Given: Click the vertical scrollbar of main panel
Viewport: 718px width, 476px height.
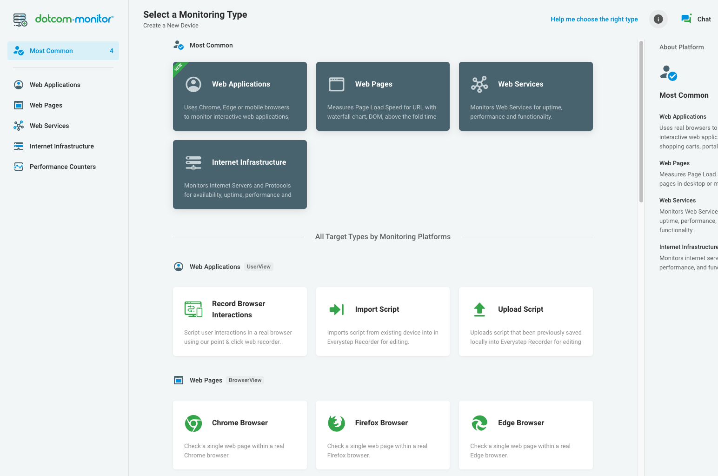Looking at the screenshot, I should (x=641, y=121).
